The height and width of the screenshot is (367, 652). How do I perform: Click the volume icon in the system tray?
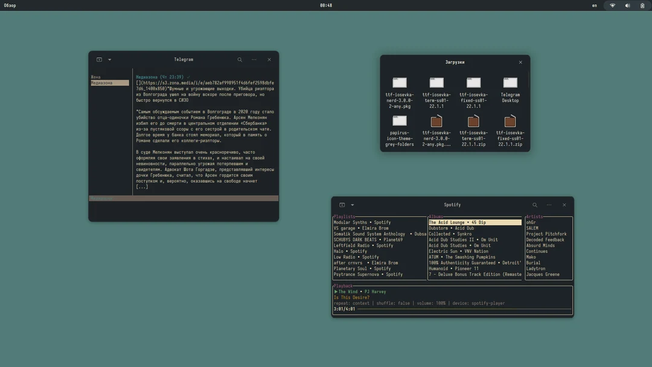point(627,5)
